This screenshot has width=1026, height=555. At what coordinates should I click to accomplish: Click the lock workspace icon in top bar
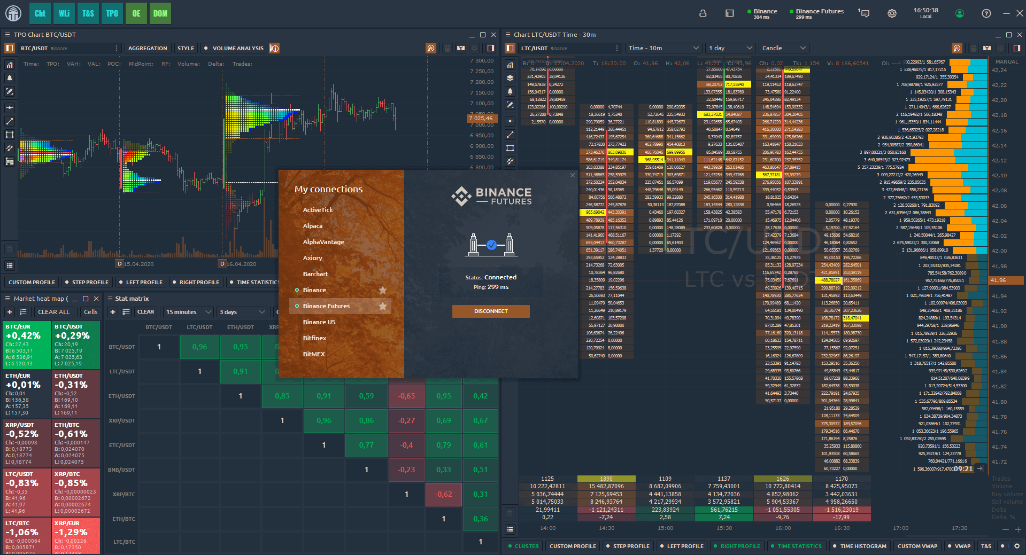pos(703,13)
